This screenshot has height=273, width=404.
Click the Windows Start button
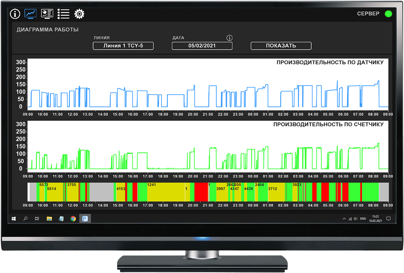click(x=14, y=219)
